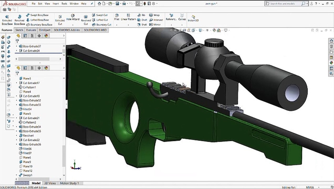334x189 pixels.
Task: Open the Reference Geometry tool
Action: tap(171, 17)
